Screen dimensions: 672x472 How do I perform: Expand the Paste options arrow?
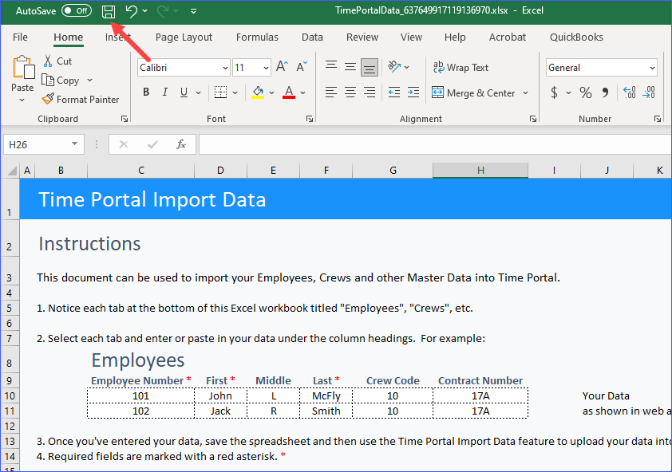[x=22, y=100]
